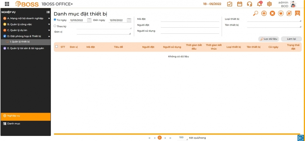Click the bookmark filter icon
The width and height of the screenshot is (305, 141).
click(x=298, y=13)
